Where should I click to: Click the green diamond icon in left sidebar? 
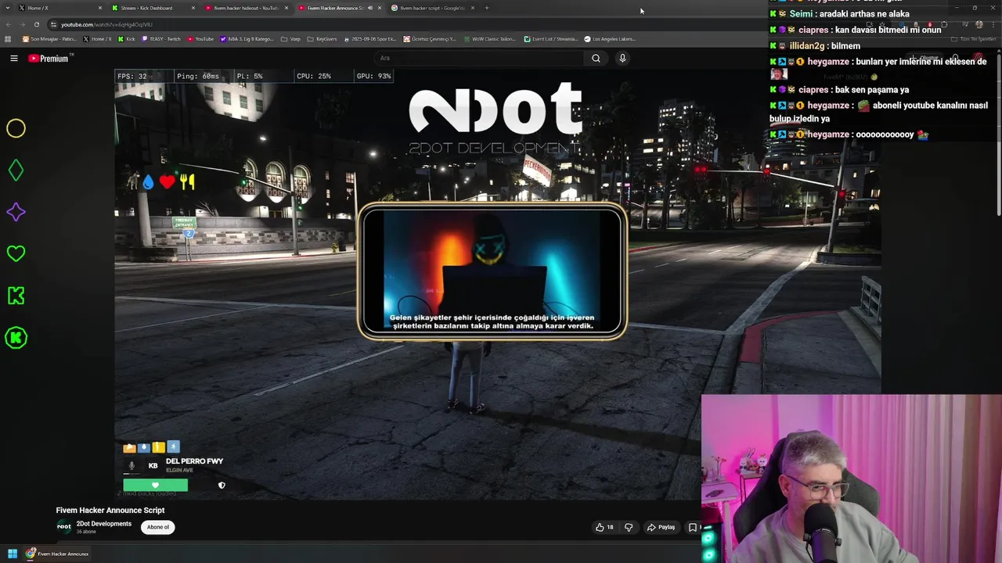16,170
